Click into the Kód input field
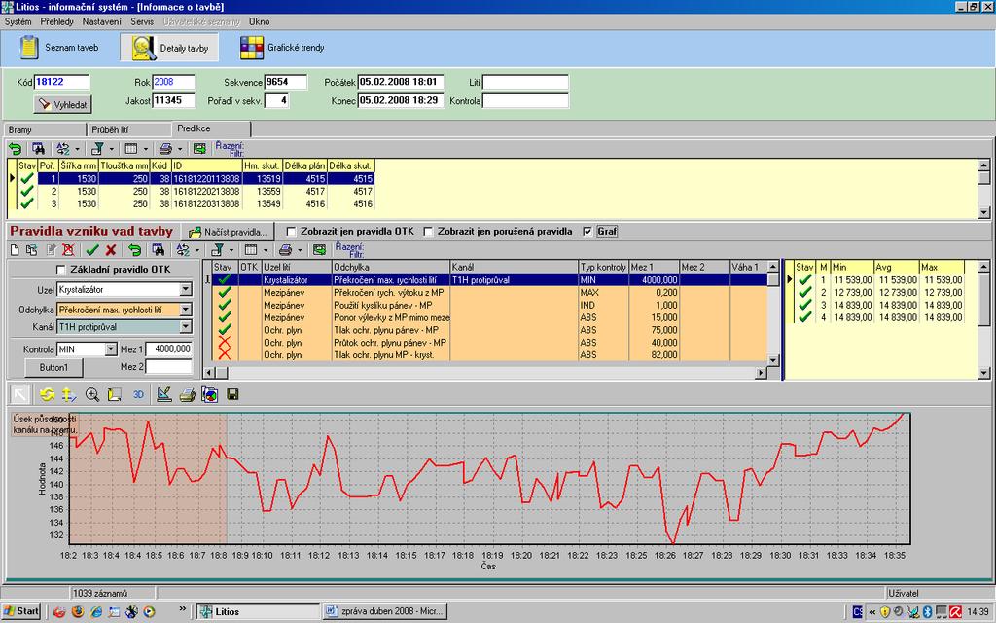 tap(61, 82)
